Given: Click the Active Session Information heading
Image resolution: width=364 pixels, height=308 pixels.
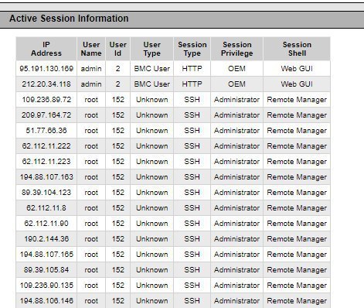Looking at the screenshot, I should pos(69,19).
